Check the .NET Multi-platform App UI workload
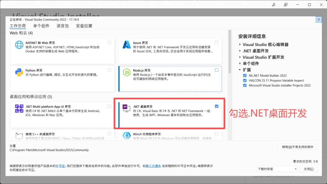 point(109,106)
